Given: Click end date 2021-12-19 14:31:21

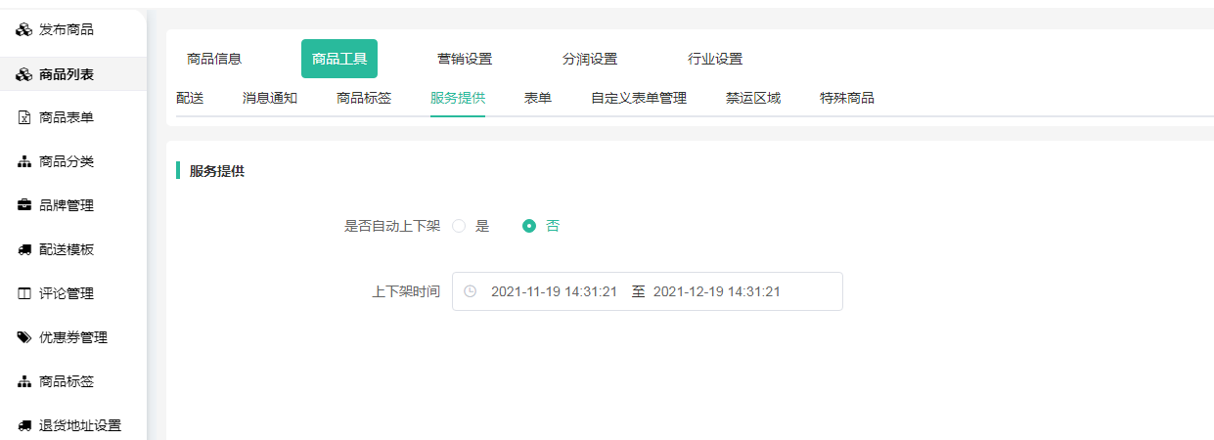Looking at the screenshot, I should pos(716,291).
